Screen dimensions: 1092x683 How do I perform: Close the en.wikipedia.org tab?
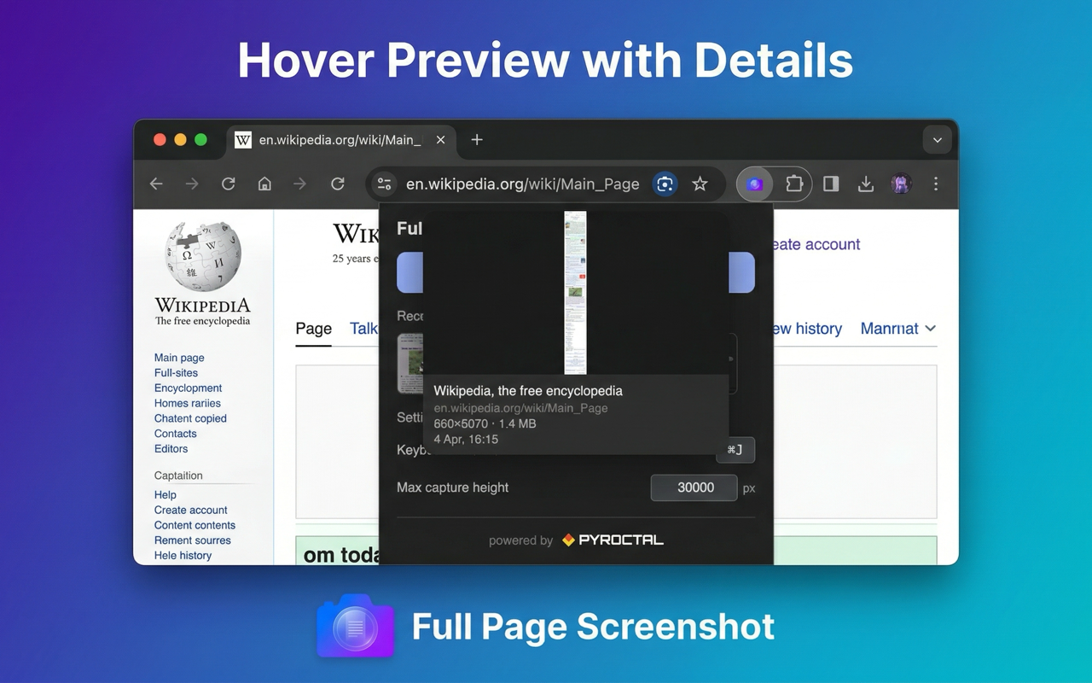click(440, 140)
